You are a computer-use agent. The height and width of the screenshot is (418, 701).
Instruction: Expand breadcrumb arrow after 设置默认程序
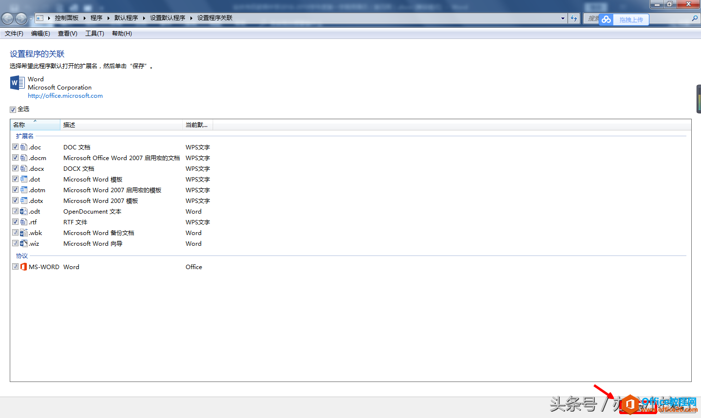(191, 18)
